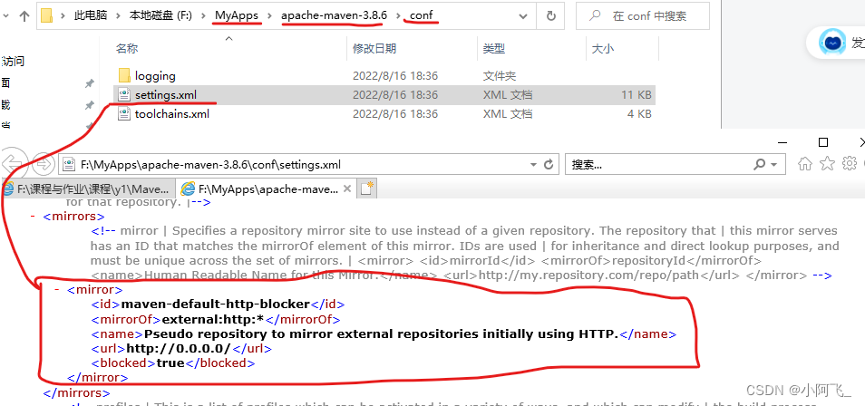Open the IE tools gear icon

coord(850,163)
